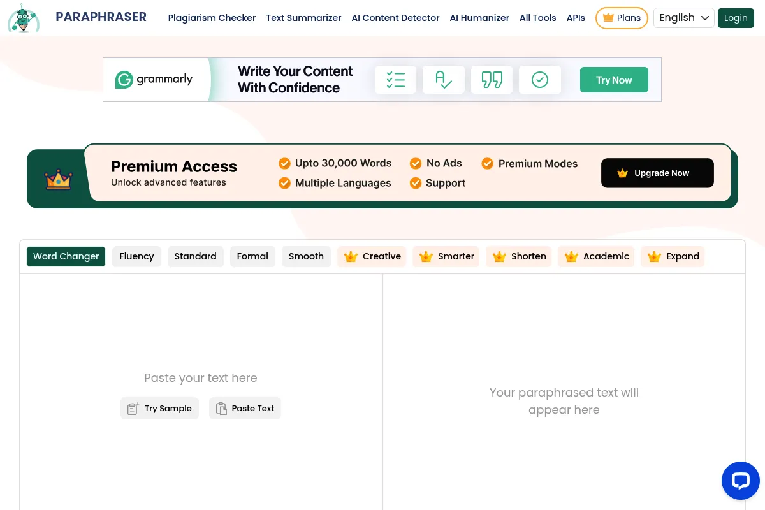Click the orange check beside Multiple Languages
The image size is (765, 510).
click(x=284, y=183)
